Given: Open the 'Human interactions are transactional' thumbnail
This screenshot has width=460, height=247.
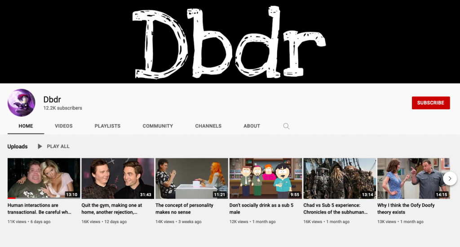Looking at the screenshot, I should coord(44,178).
